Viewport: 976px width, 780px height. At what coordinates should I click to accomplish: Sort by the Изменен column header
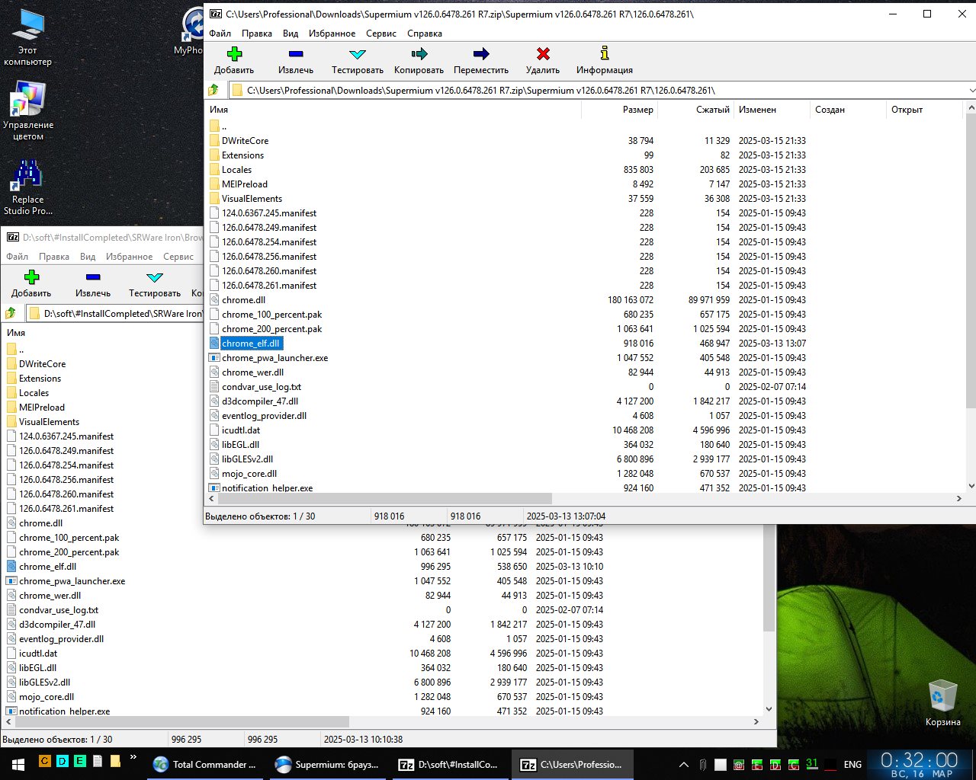point(772,110)
